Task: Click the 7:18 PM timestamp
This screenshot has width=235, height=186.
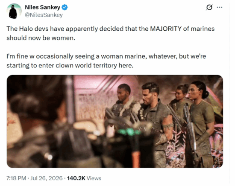Action: coord(16,178)
